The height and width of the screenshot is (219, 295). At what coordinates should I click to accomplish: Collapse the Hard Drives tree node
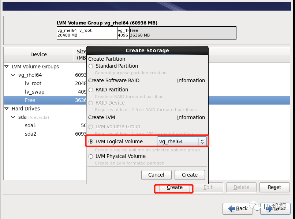point(7,109)
